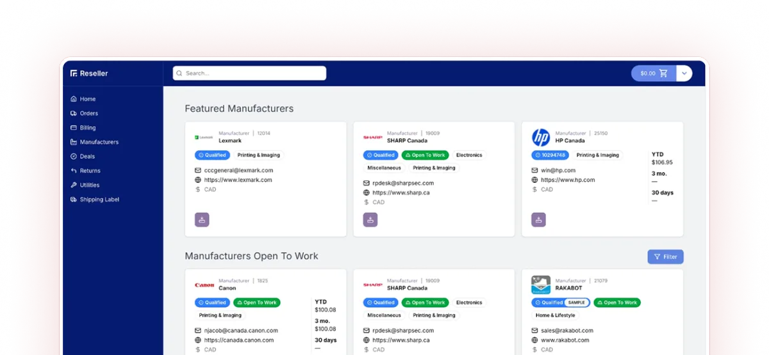Click the Manufacturers factory icon

(74, 142)
